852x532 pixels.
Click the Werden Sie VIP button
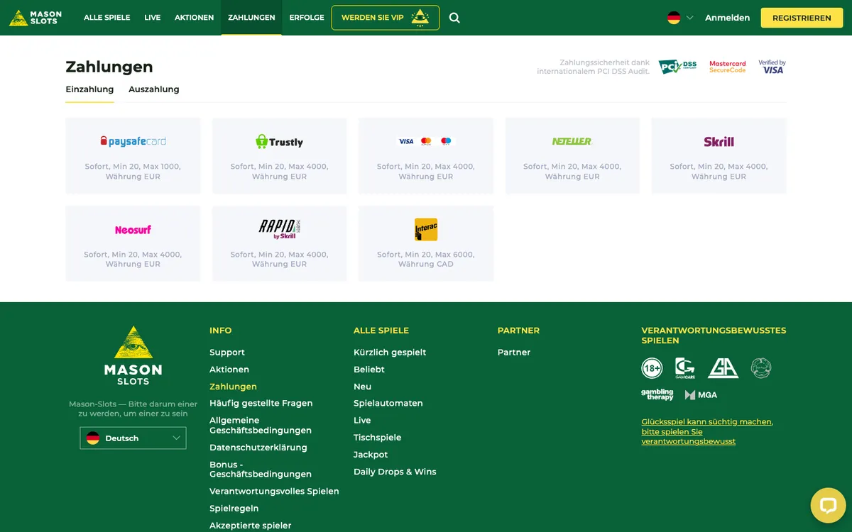click(x=386, y=18)
